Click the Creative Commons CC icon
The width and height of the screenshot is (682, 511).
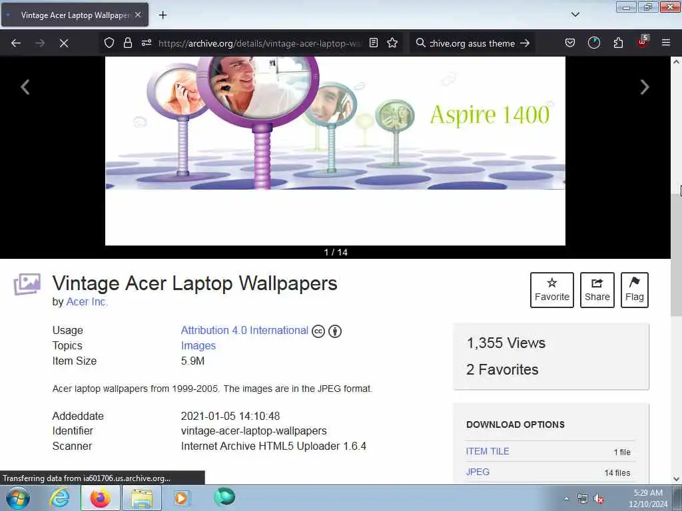pos(318,331)
